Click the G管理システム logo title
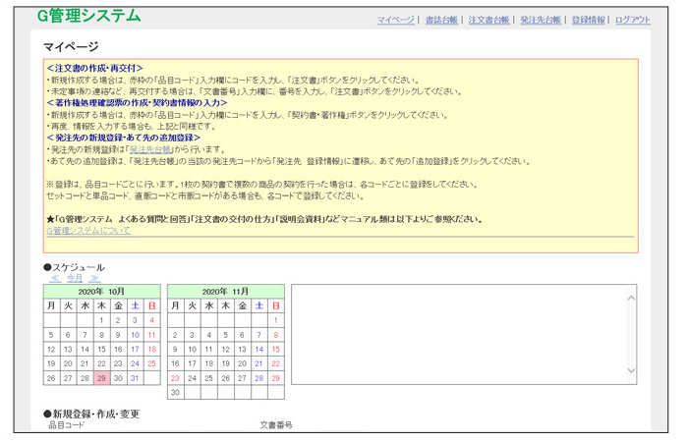688x443 pixels. click(x=88, y=17)
